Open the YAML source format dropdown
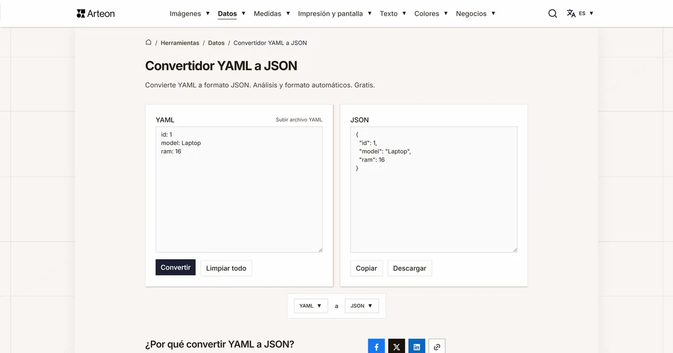673x353 pixels. click(311, 306)
